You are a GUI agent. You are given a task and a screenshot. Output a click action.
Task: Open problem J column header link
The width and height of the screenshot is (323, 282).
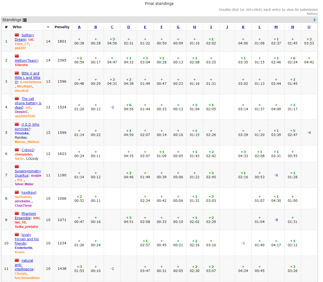point(227,27)
